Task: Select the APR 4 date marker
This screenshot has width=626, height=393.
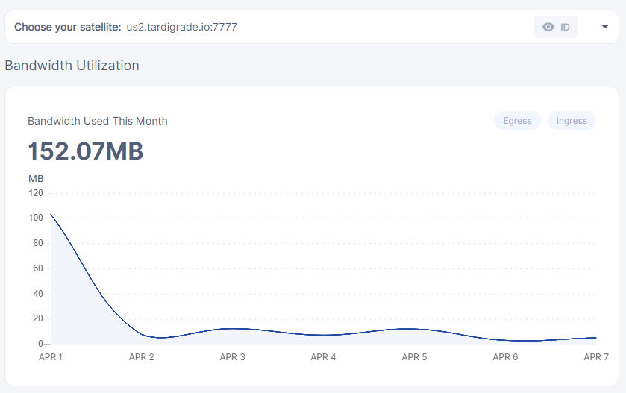Action: coord(323,357)
